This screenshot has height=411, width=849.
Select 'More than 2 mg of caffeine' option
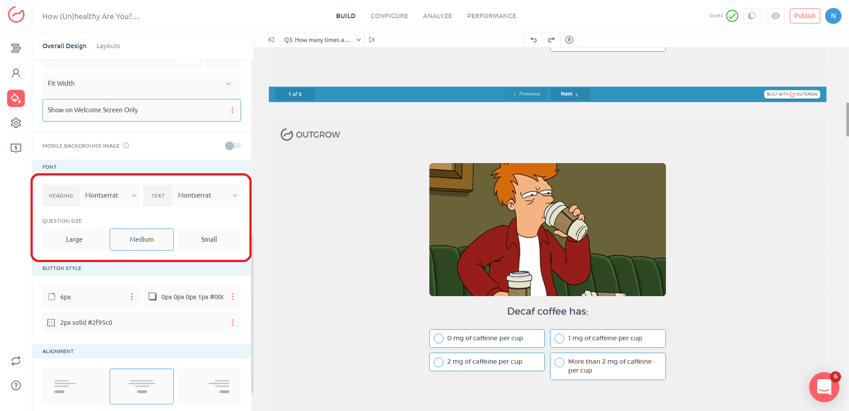coord(608,366)
